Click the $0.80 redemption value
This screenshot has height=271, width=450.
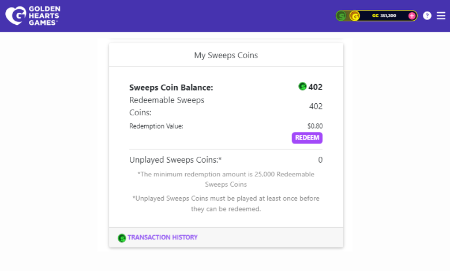coord(315,126)
